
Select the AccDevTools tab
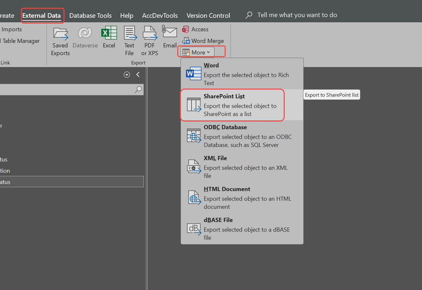click(160, 16)
